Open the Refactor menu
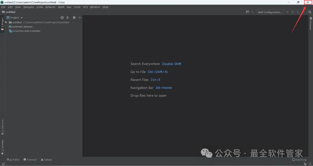Screen dimensions: 313x166 50,7
